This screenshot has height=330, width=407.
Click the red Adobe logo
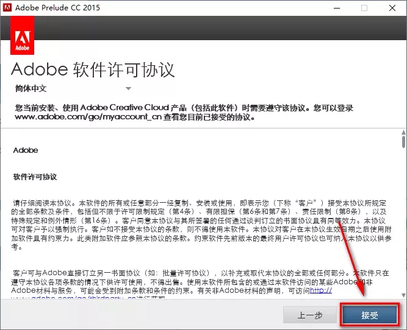tap(23, 37)
